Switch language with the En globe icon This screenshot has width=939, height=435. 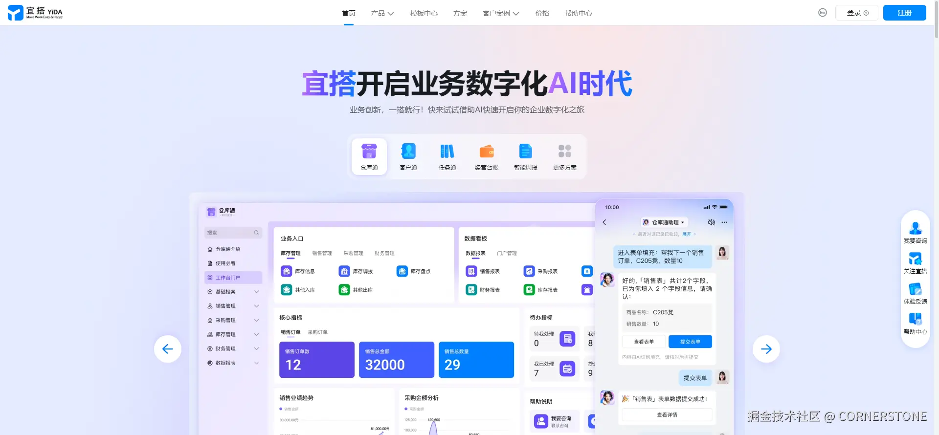coord(823,13)
